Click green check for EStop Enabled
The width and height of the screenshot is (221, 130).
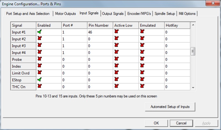pyautogui.click(x=40, y=80)
